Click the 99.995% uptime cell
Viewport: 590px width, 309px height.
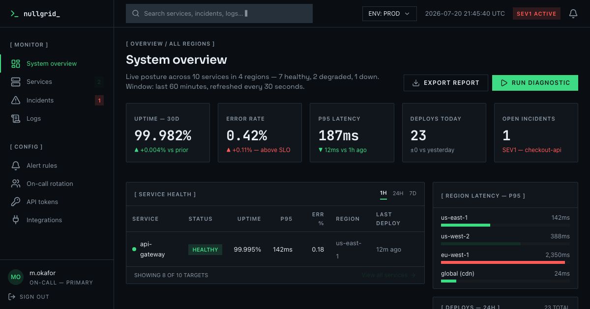click(247, 250)
